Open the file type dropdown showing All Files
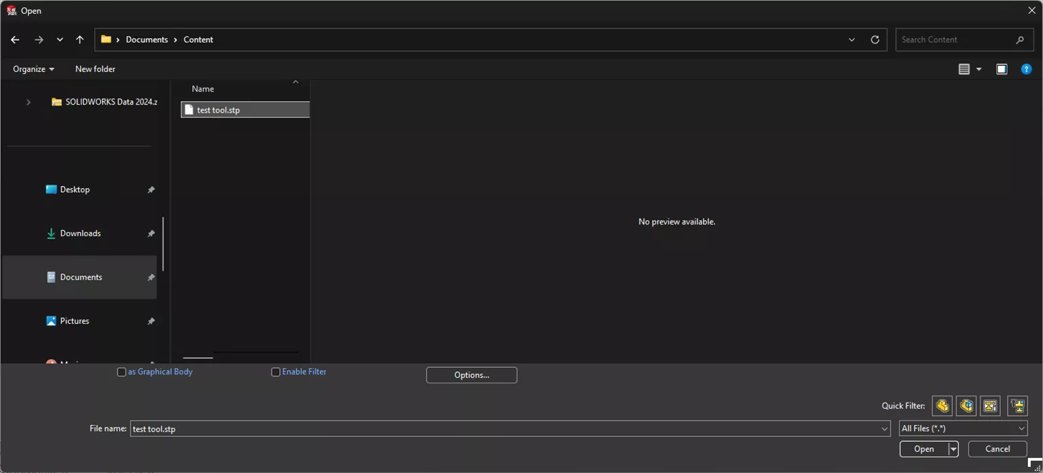1043x473 pixels. (962, 428)
